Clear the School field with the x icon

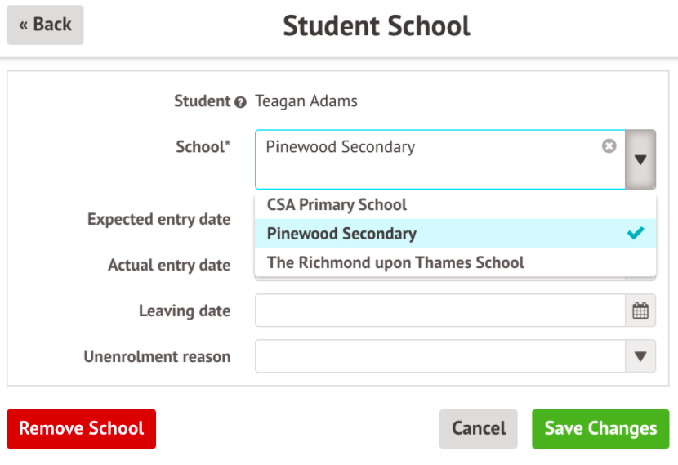[609, 146]
